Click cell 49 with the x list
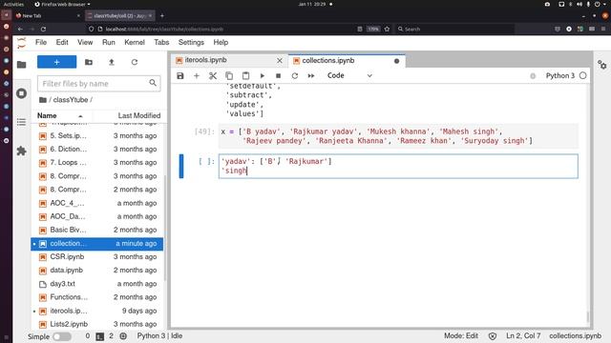Image resolution: width=611 pixels, height=343 pixels. [398, 136]
